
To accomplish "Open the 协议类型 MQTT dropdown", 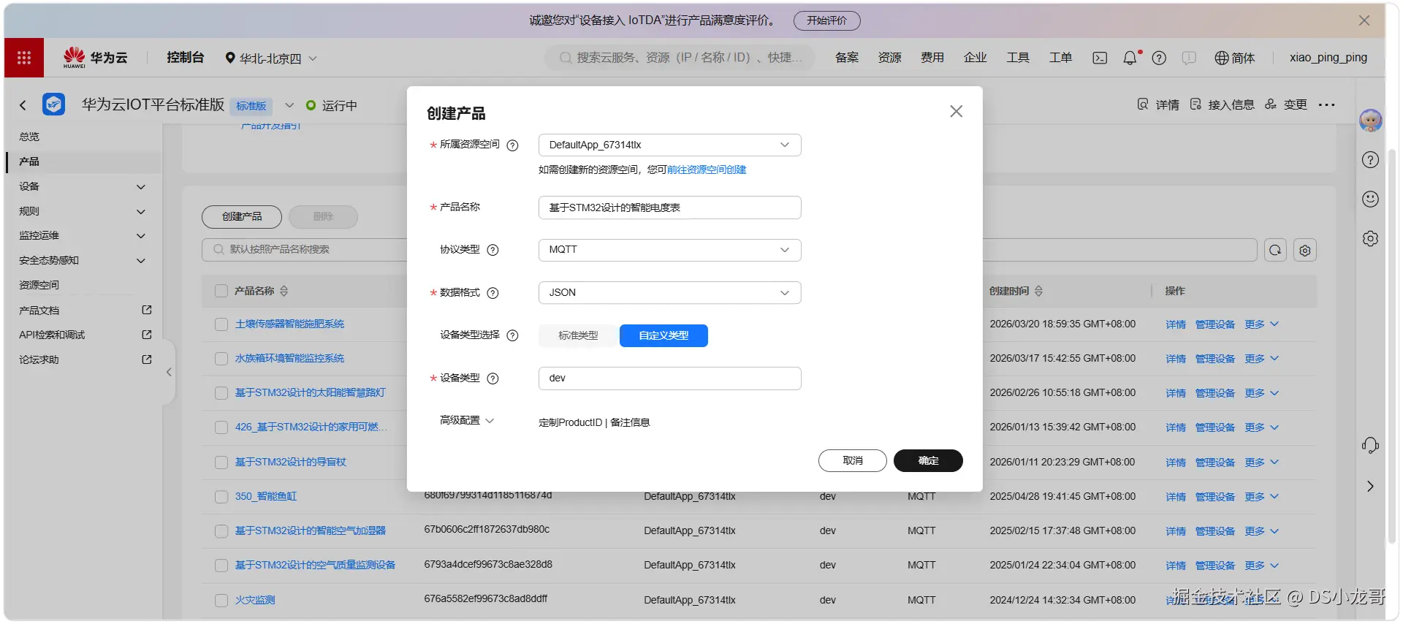I will (669, 250).
